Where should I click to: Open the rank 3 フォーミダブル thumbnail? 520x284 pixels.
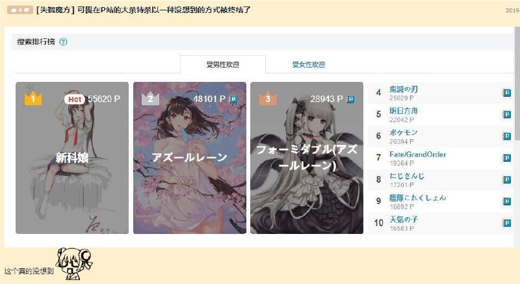(307, 158)
